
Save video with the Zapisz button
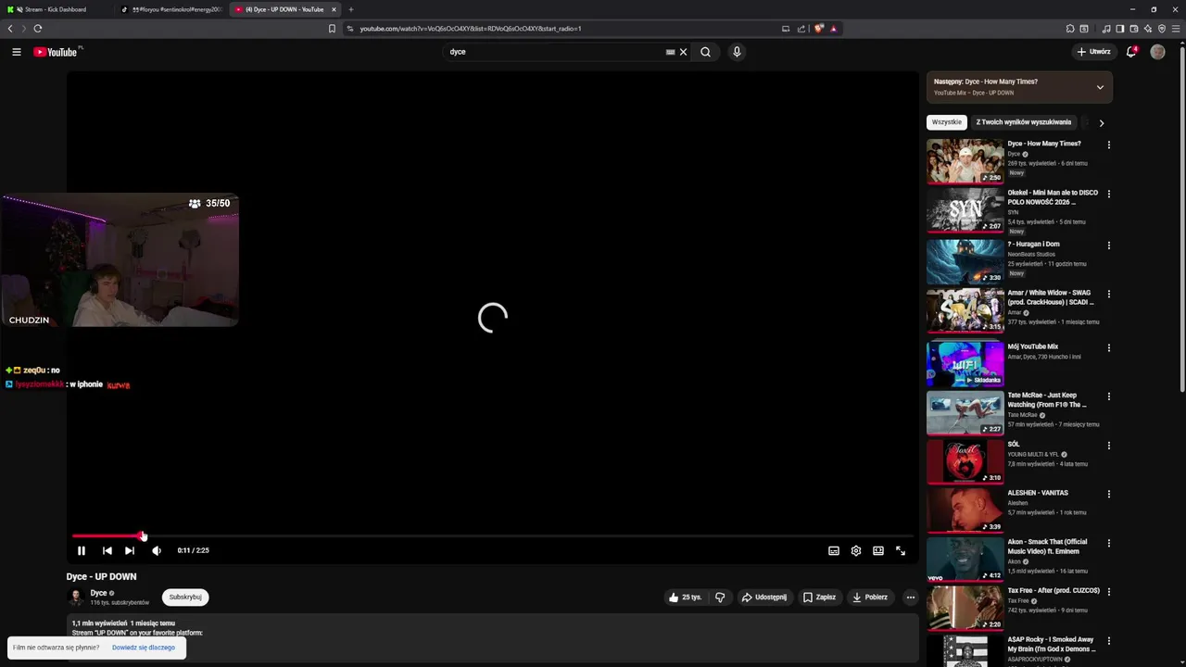tap(820, 598)
